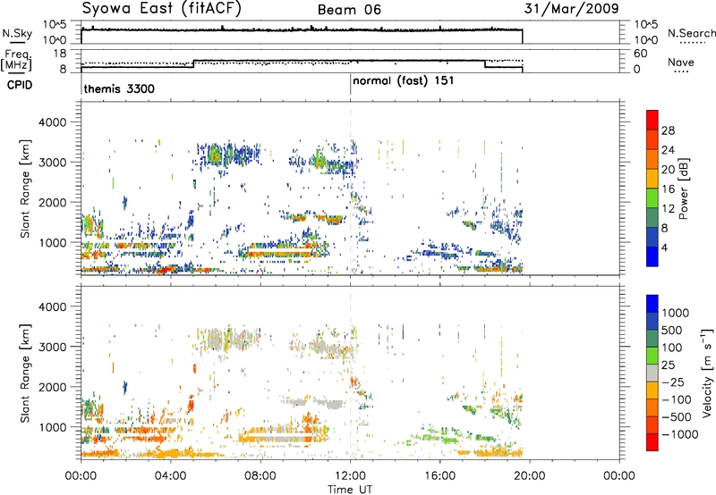The image size is (716, 495).
Task: Select the 4000 km tick in power panel
Action: click(52, 122)
